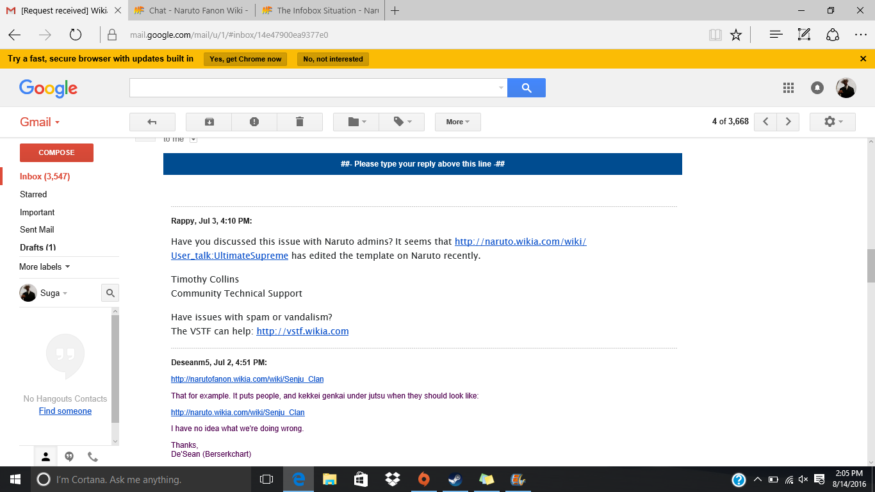This screenshot has width=875, height=492.
Task: Open the Gmail search options arrow
Action: coord(501,88)
